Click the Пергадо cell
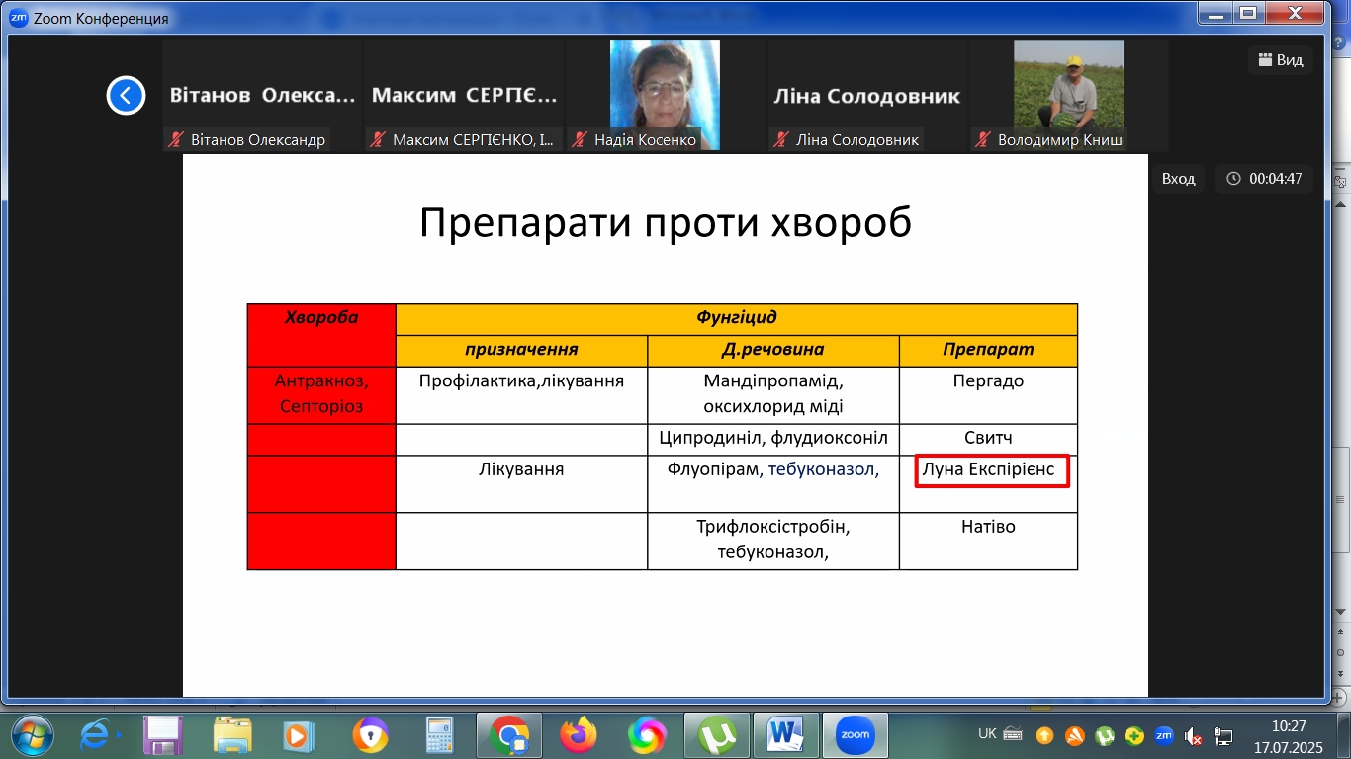The height and width of the screenshot is (759, 1351). (988, 394)
